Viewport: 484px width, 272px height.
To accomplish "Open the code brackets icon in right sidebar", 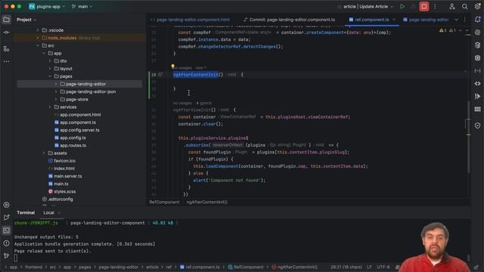I will [477, 84].
